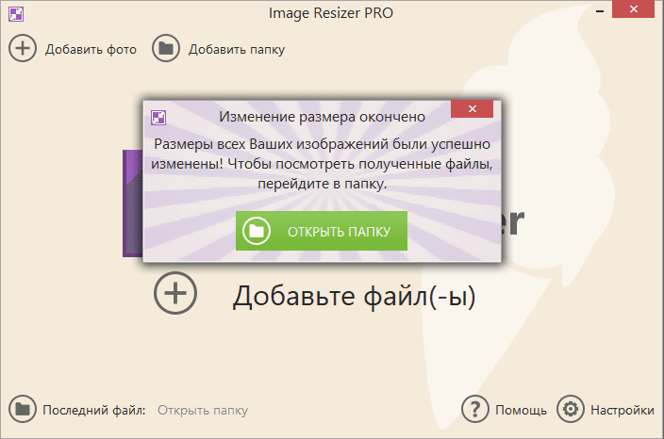Click the folder icon beside Последний файл
Screen dimensions: 664x439
(23, 409)
